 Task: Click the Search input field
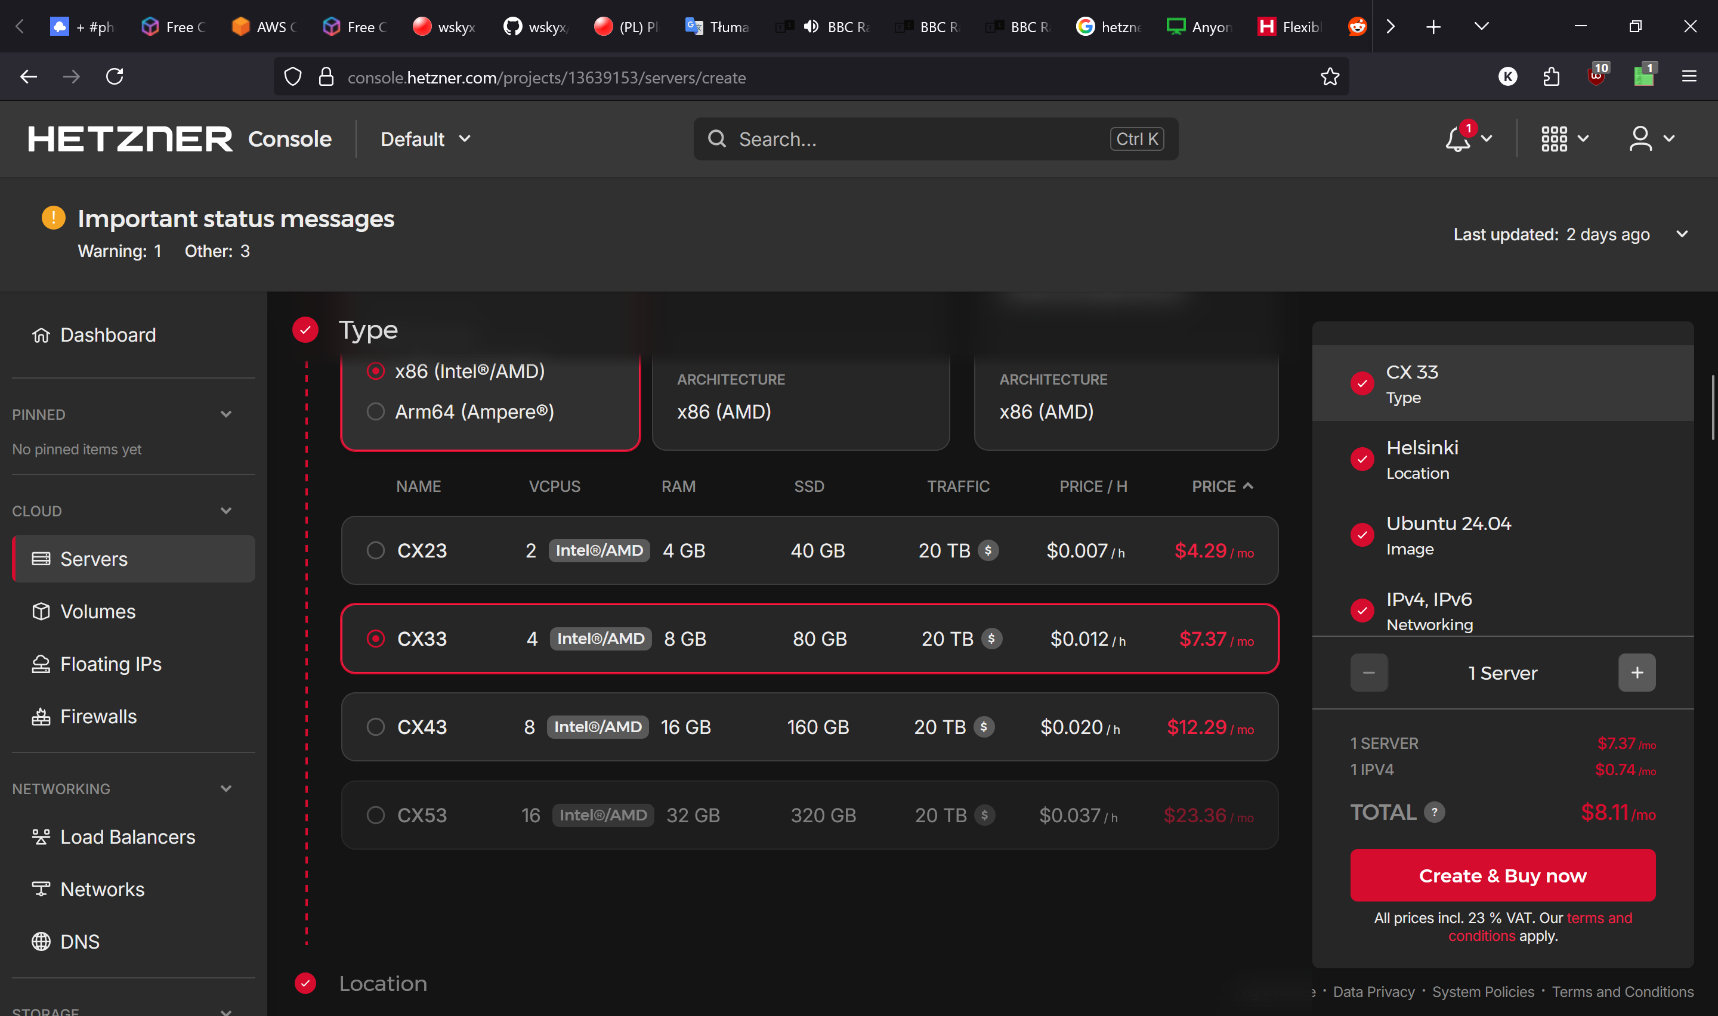click(x=917, y=139)
